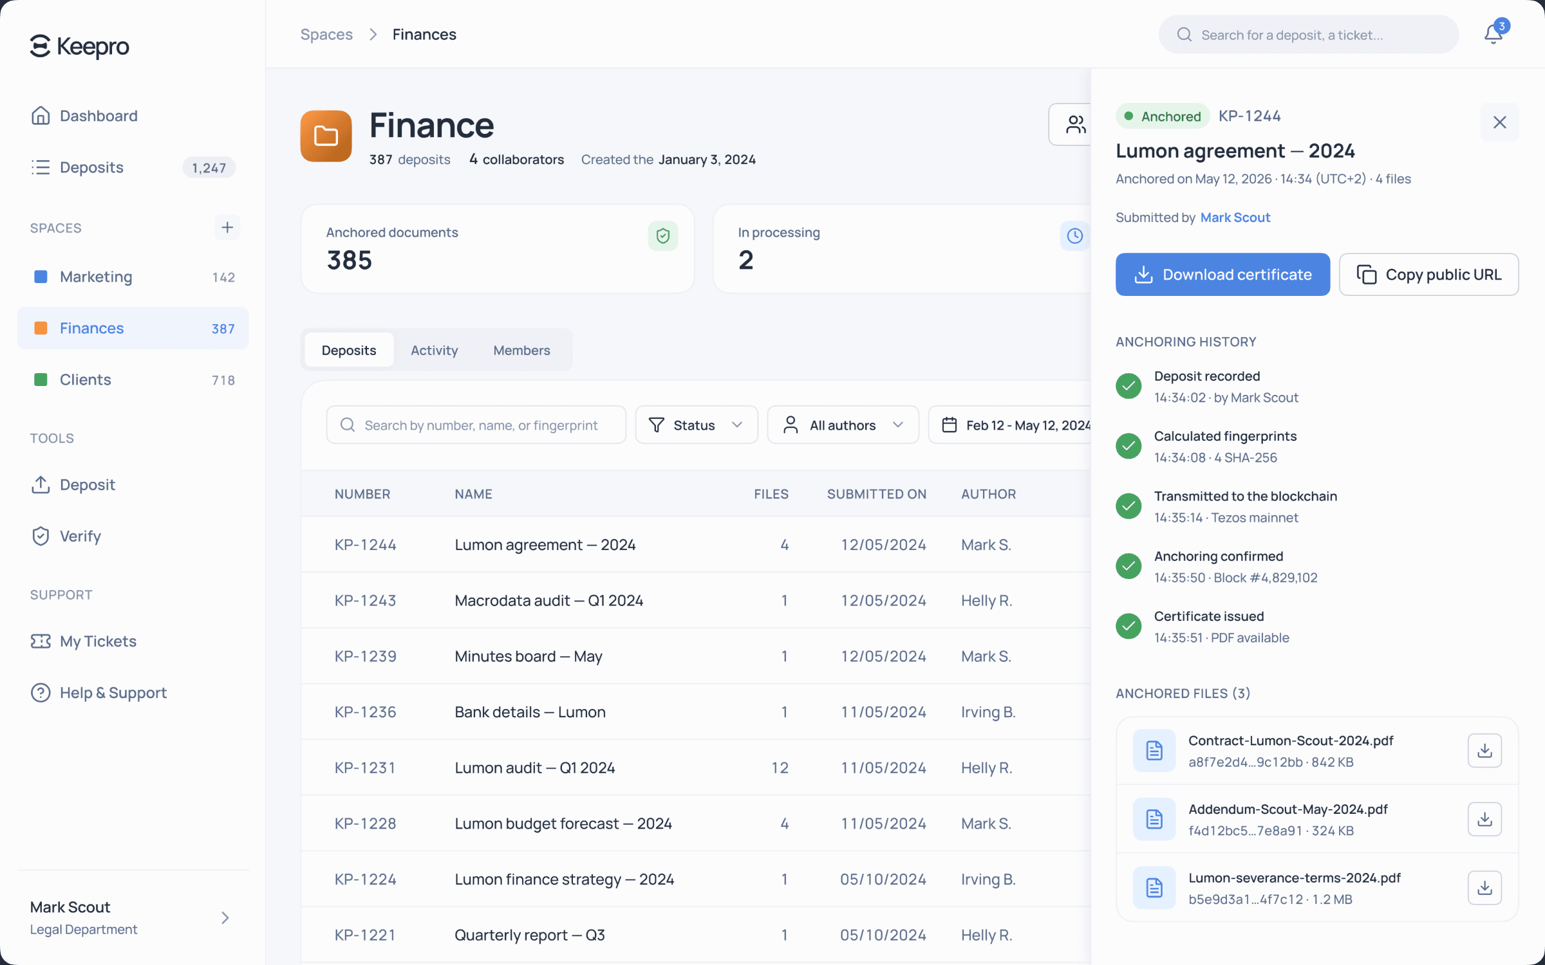Focus the deposit or ticket search field
Viewport: 1545px width, 965px height.
[1308, 35]
